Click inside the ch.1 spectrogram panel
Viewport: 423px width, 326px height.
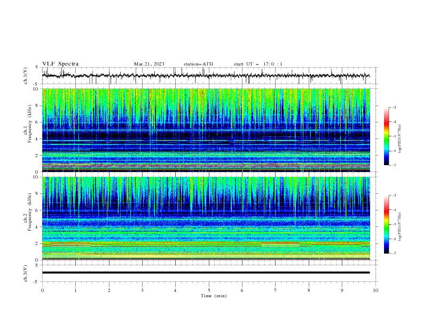pyautogui.click(x=206, y=130)
